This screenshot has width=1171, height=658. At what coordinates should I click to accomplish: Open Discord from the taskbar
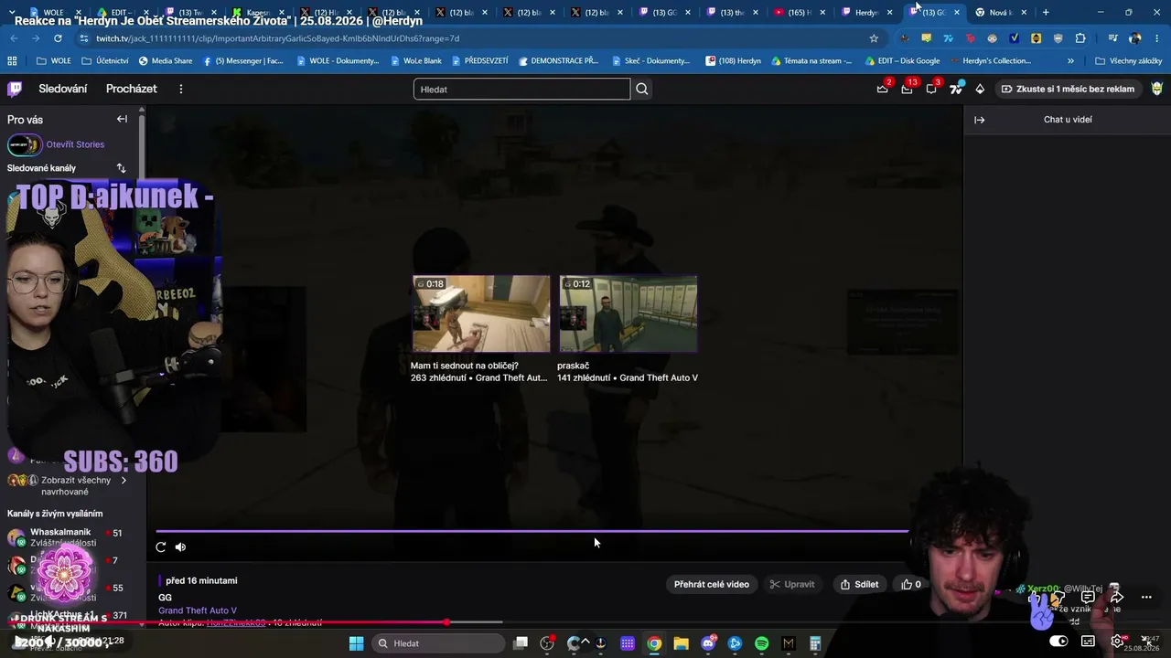(708, 643)
